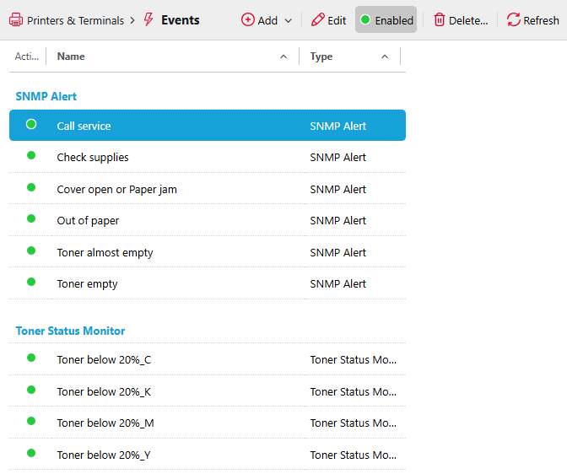Toggle active status dot for Toner empty
The image size is (567, 474).
pos(31,282)
